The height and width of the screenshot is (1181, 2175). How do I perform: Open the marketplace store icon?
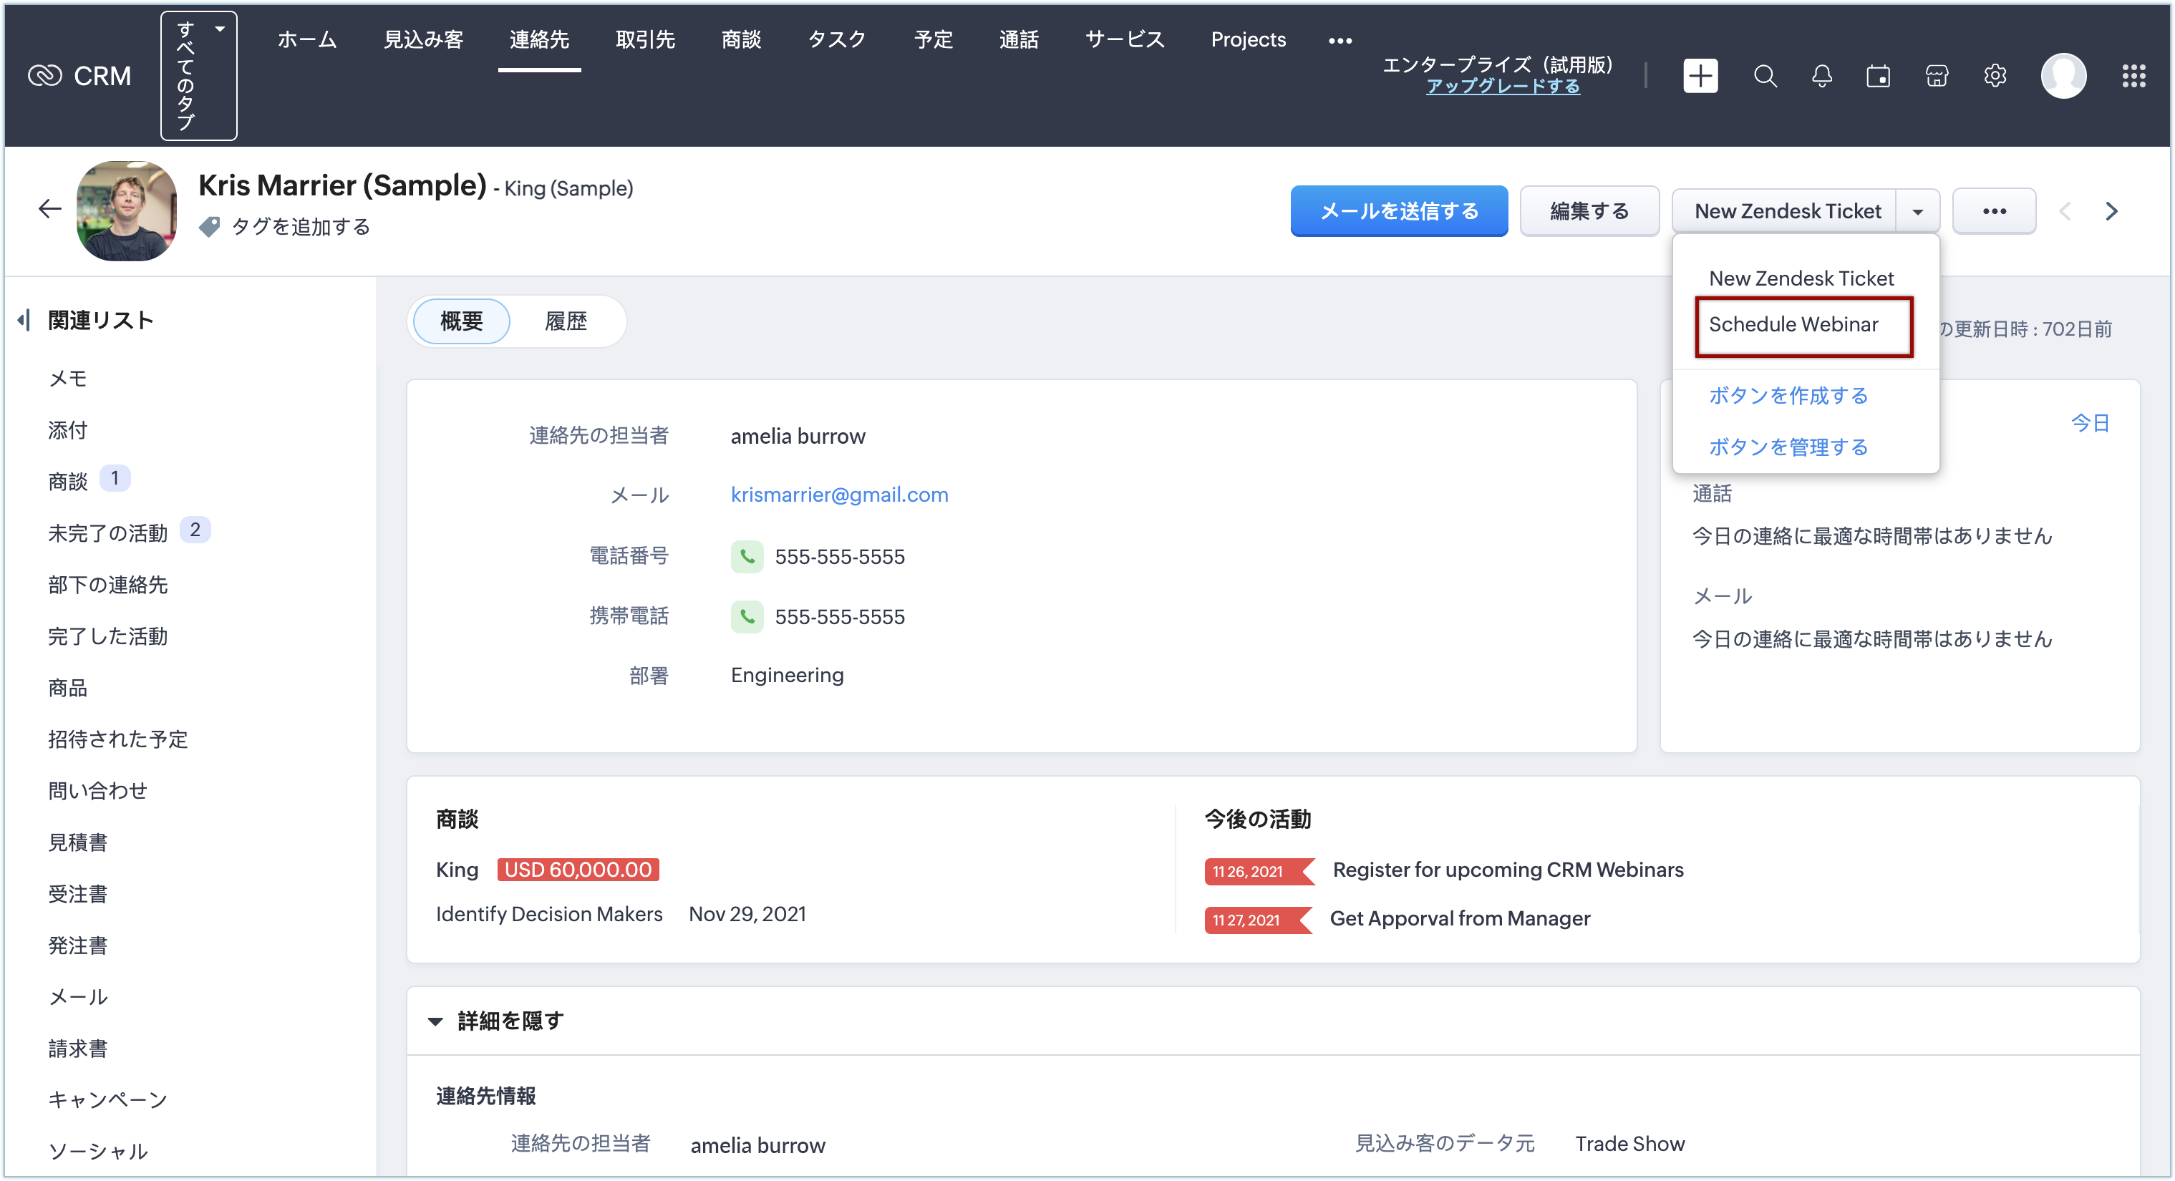[x=1936, y=76]
